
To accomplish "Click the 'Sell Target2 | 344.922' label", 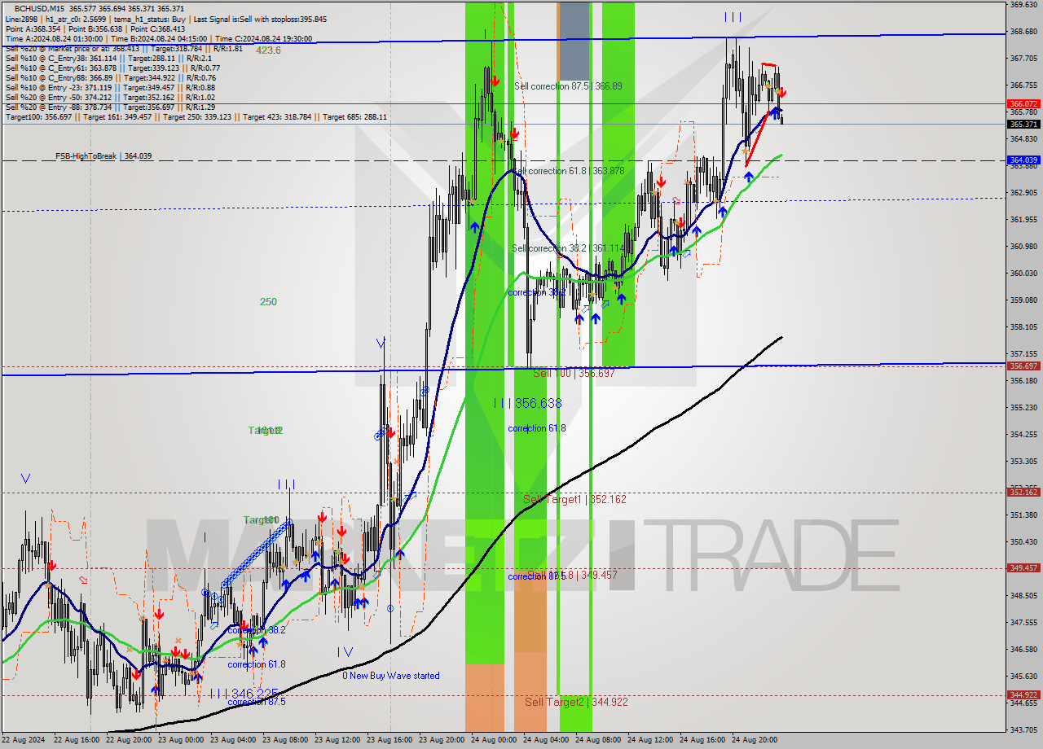I will (x=576, y=701).
